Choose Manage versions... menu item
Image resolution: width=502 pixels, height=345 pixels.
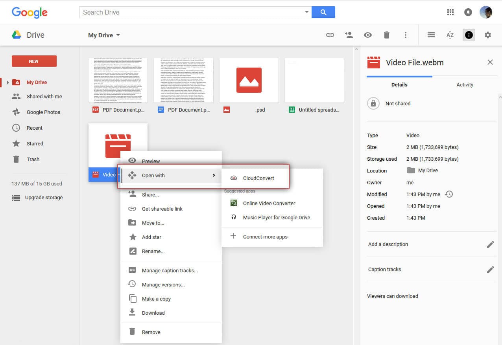click(x=171, y=285)
